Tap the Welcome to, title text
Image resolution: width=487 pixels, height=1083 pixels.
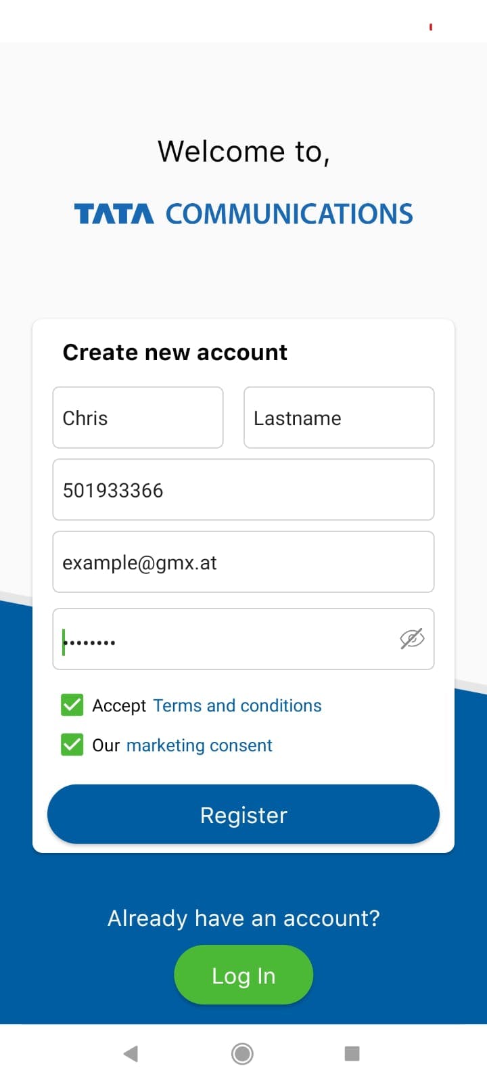(243, 152)
